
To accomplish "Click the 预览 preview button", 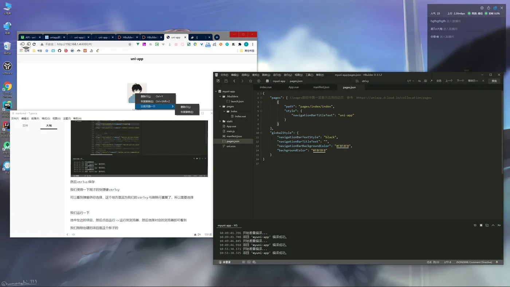I will [494, 81].
